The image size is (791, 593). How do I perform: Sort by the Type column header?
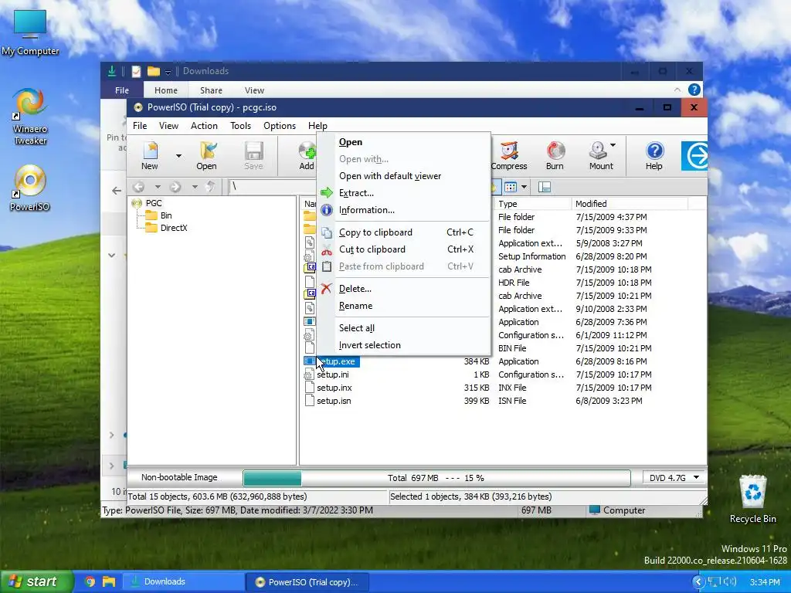pos(533,204)
